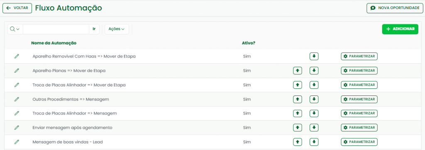Move Outros Procedimentos row up

[297, 99]
